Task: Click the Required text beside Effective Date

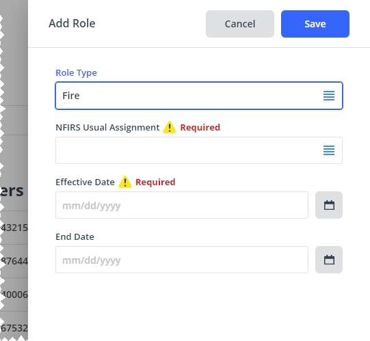Action: point(155,182)
